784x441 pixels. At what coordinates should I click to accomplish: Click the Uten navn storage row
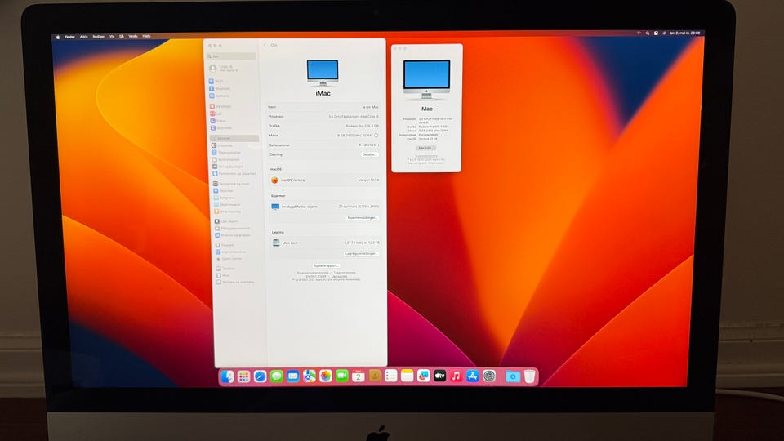point(326,243)
